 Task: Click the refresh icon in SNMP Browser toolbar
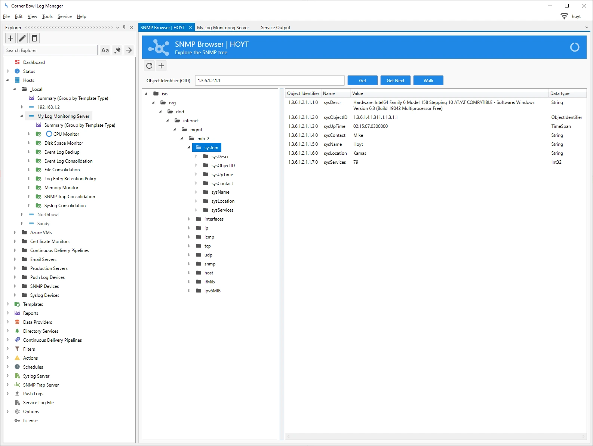click(x=149, y=66)
